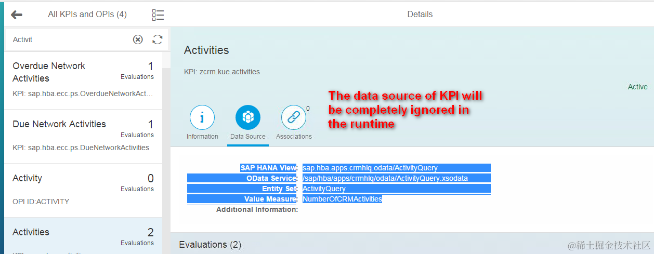654x254 pixels.
Task: Click the Activities heading in details
Action: pos(206,50)
